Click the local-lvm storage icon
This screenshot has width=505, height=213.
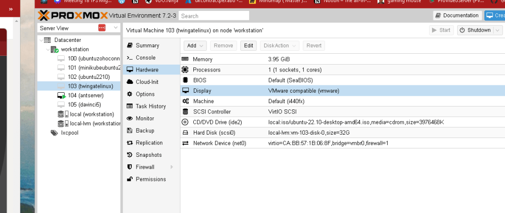pyautogui.click(x=63, y=124)
